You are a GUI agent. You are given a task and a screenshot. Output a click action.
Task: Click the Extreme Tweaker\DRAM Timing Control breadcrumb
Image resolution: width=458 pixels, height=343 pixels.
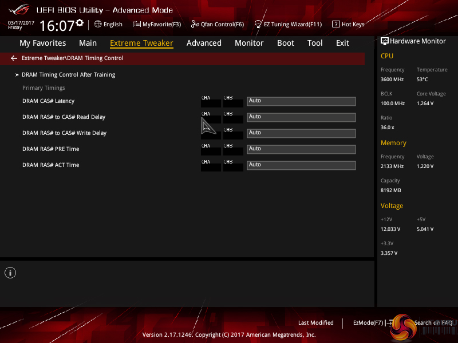click(73, 58)
